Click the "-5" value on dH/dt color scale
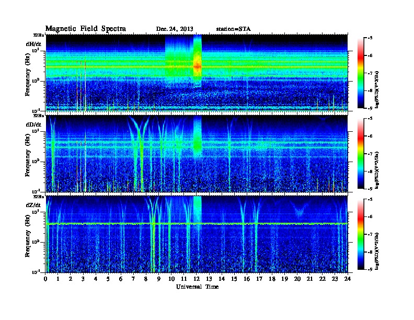The width and height of the screenshot is (414, 320). click(370, 38)
